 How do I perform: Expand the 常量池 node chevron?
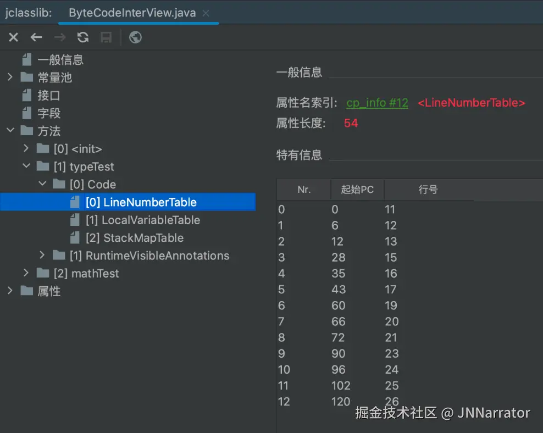pos(10,77)
